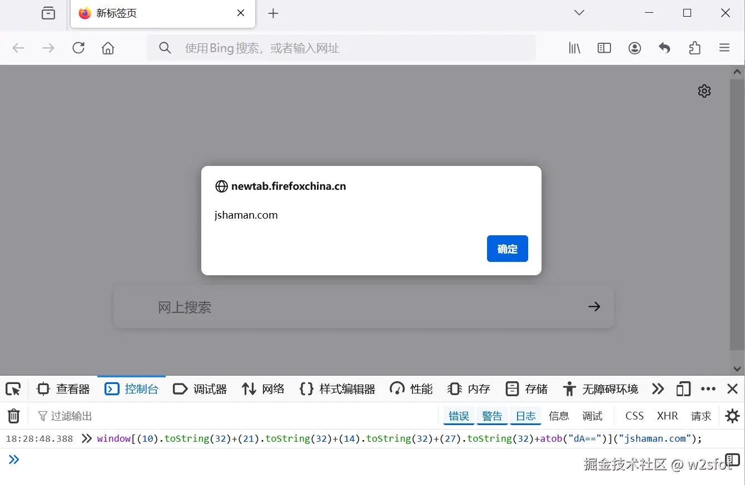The width and height of the screenshot is (745, 485).
Task: Open Firefox View tab overview icon
Action: pos(48,13)
